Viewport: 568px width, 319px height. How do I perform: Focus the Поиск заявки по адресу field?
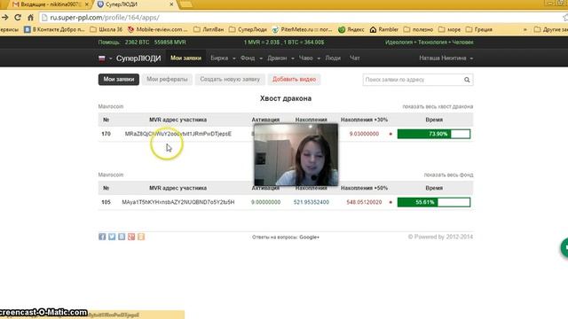click(x=412, y=80)
